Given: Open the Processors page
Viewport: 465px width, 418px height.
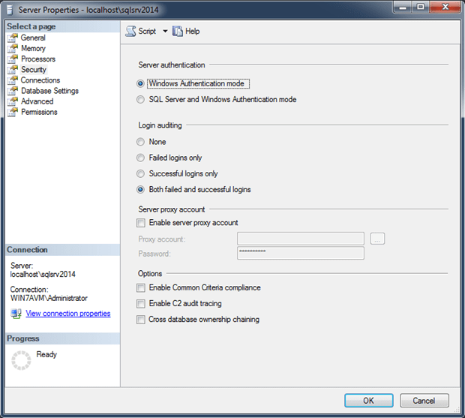Looking at the screenshot, I should click(x=38, y=59).
